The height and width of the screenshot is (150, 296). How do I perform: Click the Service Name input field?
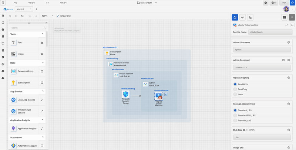270,32
